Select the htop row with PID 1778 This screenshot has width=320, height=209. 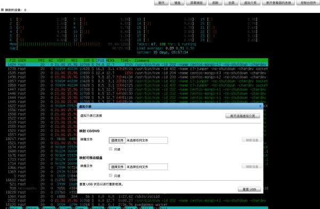(137, 69)
